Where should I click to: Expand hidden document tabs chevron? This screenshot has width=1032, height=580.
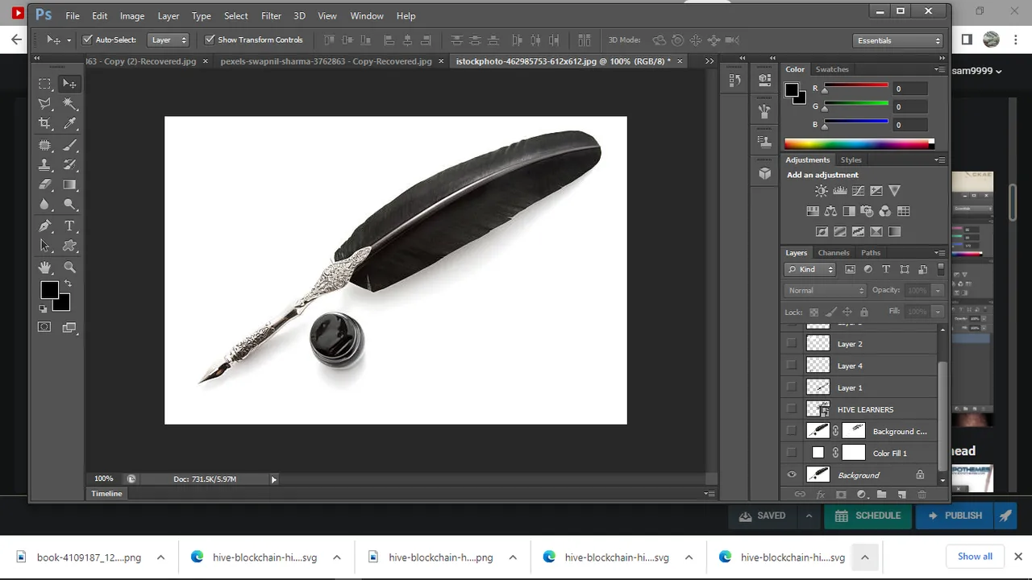[x=709, y=61]
